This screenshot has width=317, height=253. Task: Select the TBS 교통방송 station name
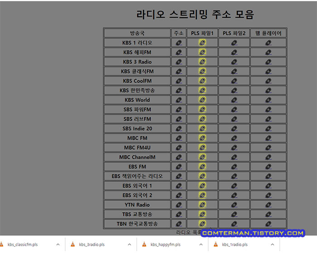click(x=137, y=214)
